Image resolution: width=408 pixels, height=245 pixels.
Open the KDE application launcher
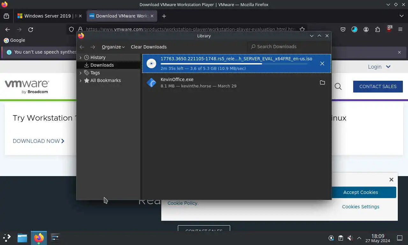pos(7,238)
